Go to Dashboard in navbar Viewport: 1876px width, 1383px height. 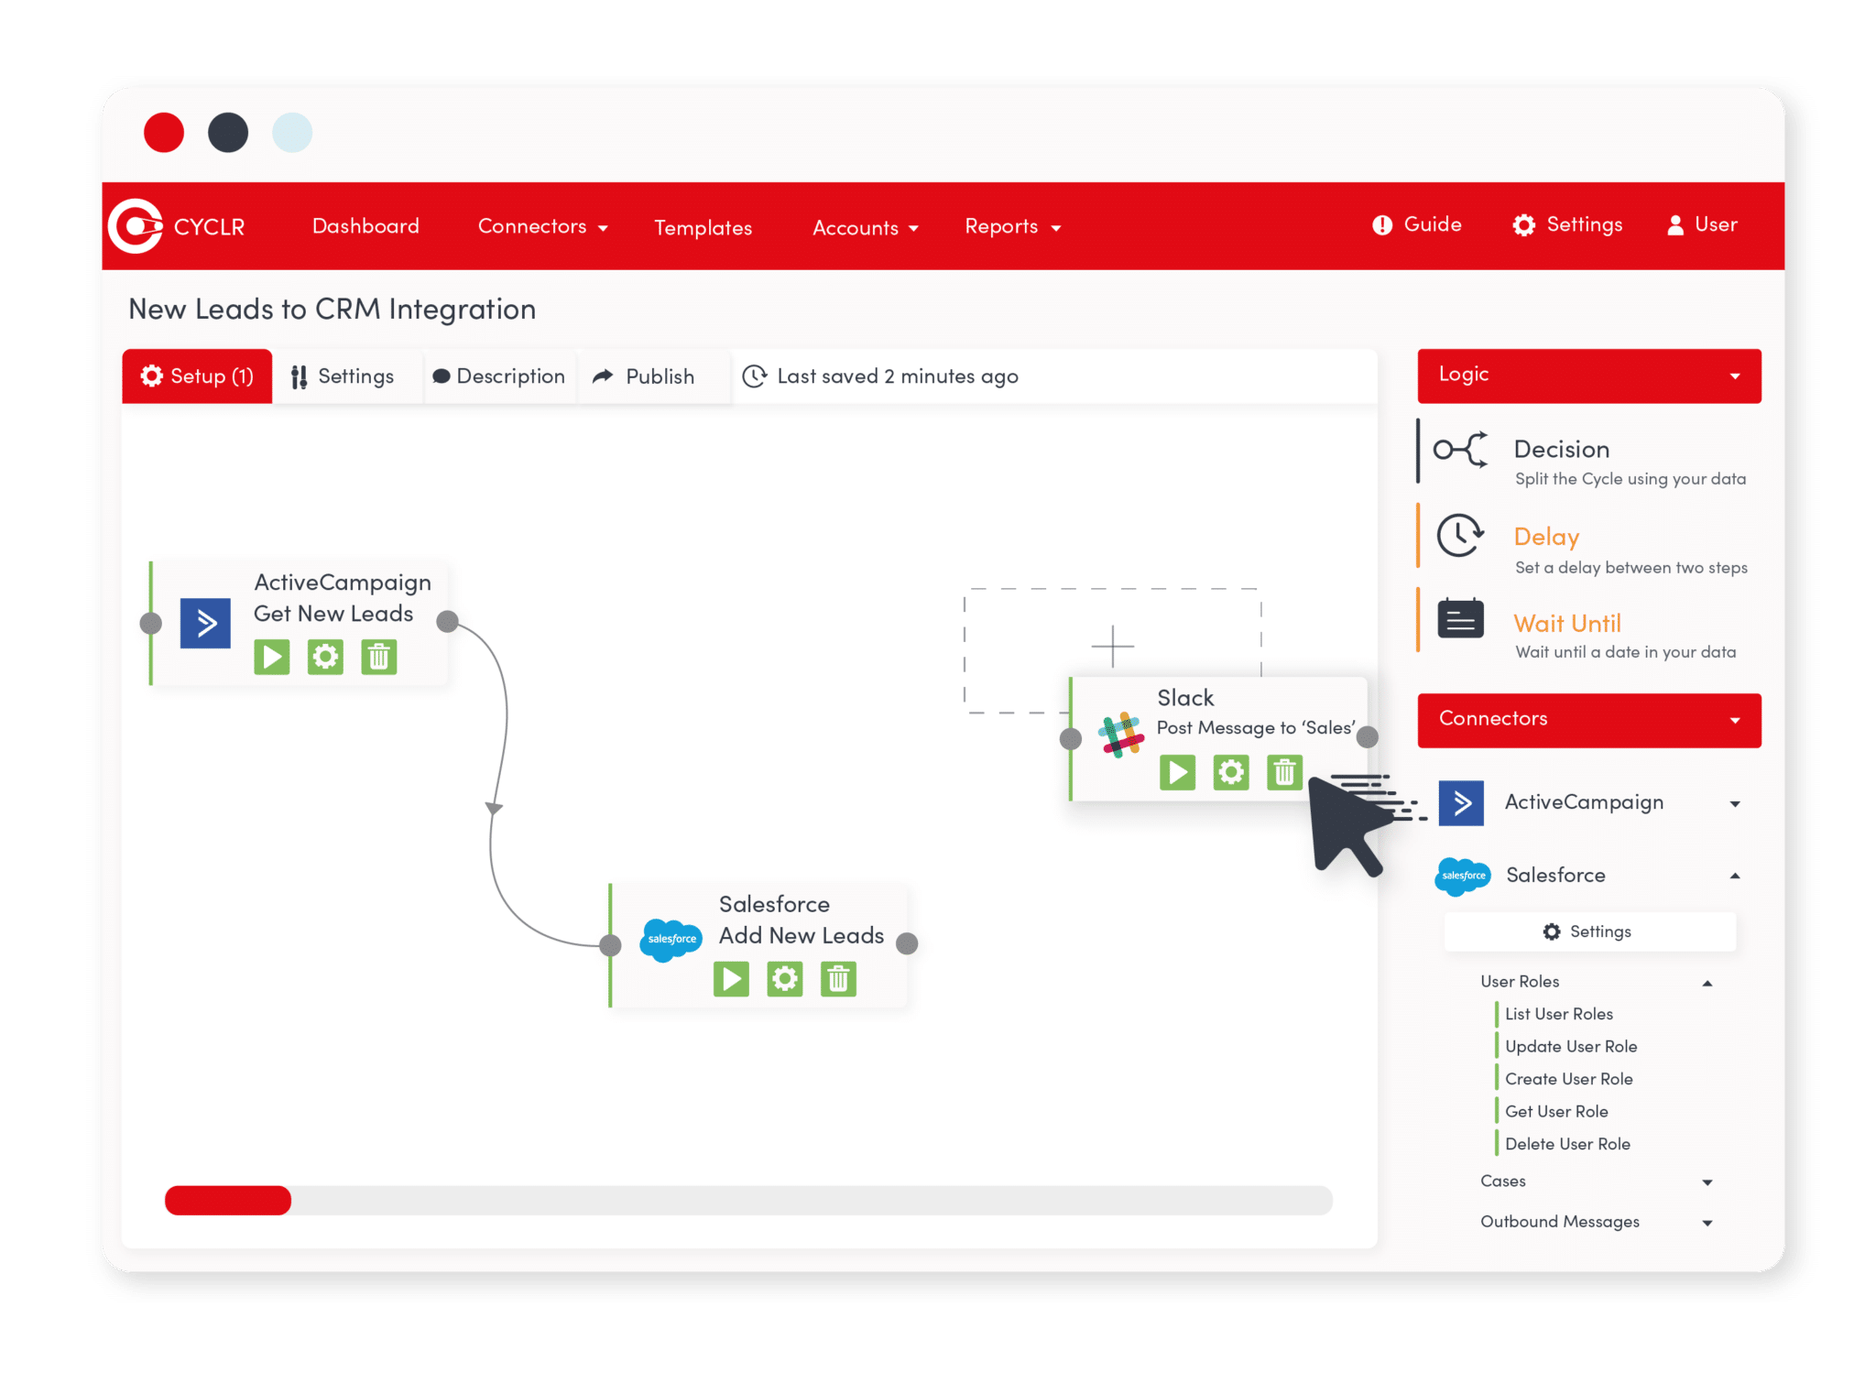365,226
